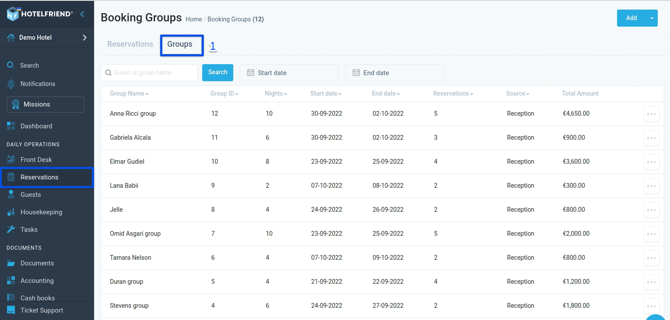Click the HotelFriend logo icon
The height and width of the screenshot is (320, 670).
click(13, 14)
